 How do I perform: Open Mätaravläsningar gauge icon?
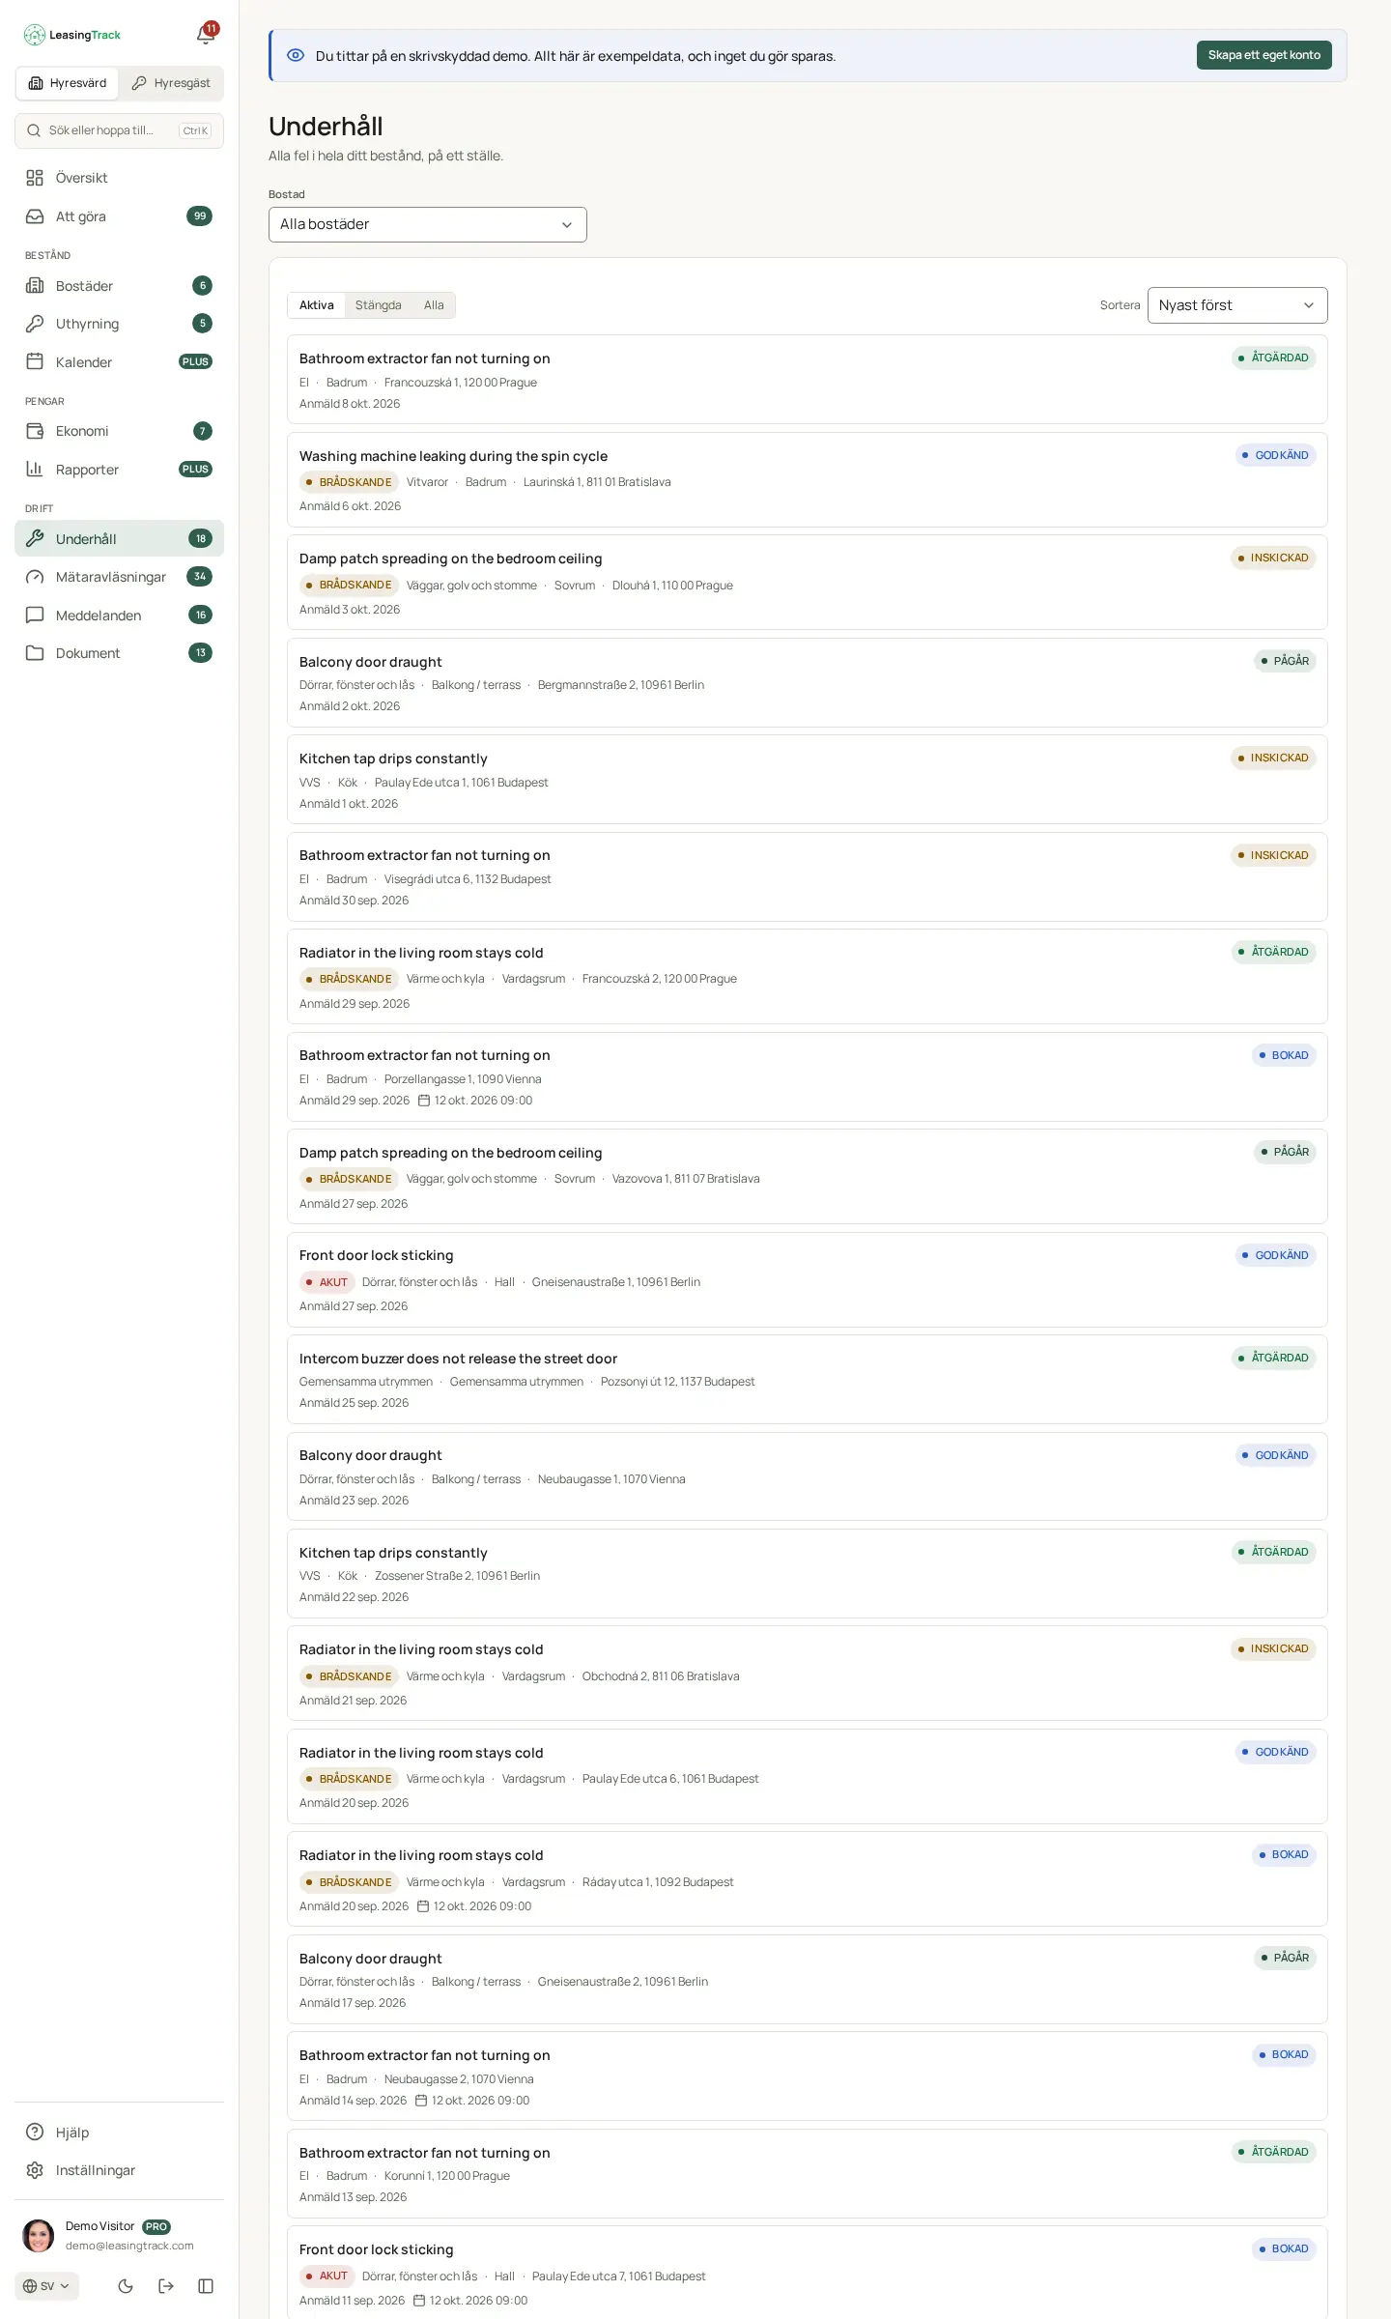point(35,577)
